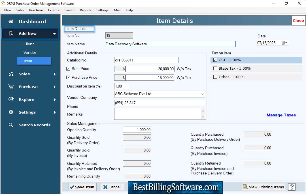Expand the Explore sidebar submenu arrow
The height and width of the screenshot is (194, 306).
55,100
